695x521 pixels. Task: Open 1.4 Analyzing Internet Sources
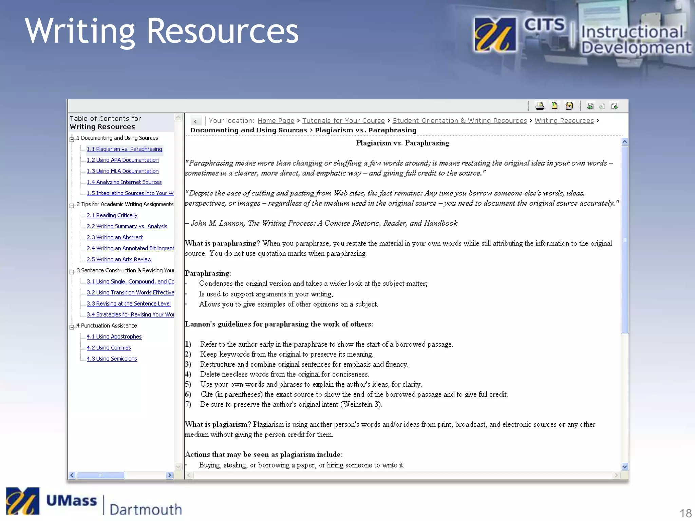coord(124,182)
